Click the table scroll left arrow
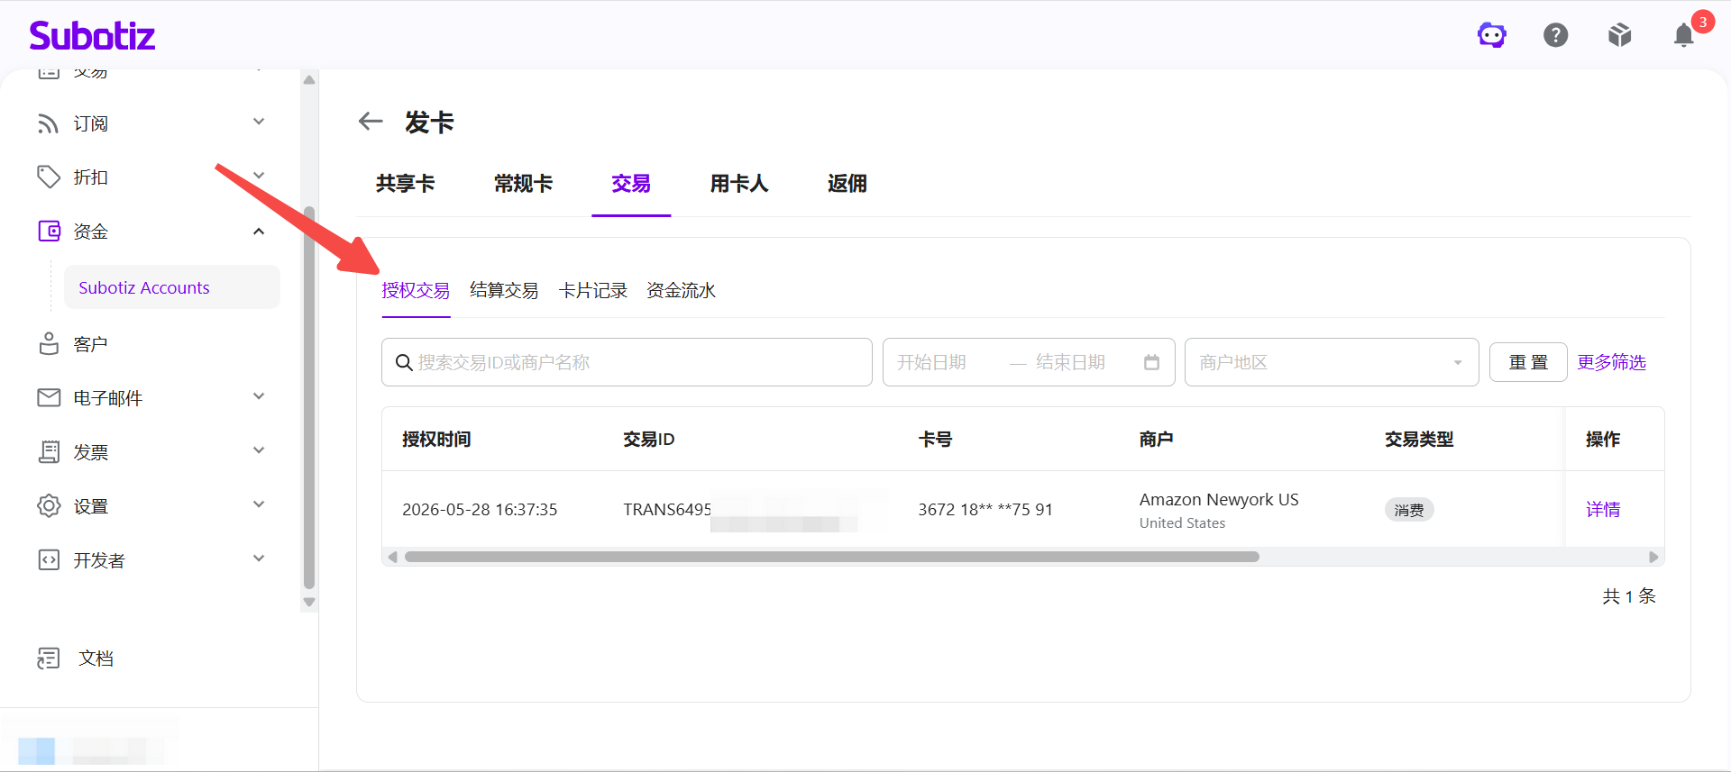The width and height of the screenshot is (1731, 772). (392, 557)
